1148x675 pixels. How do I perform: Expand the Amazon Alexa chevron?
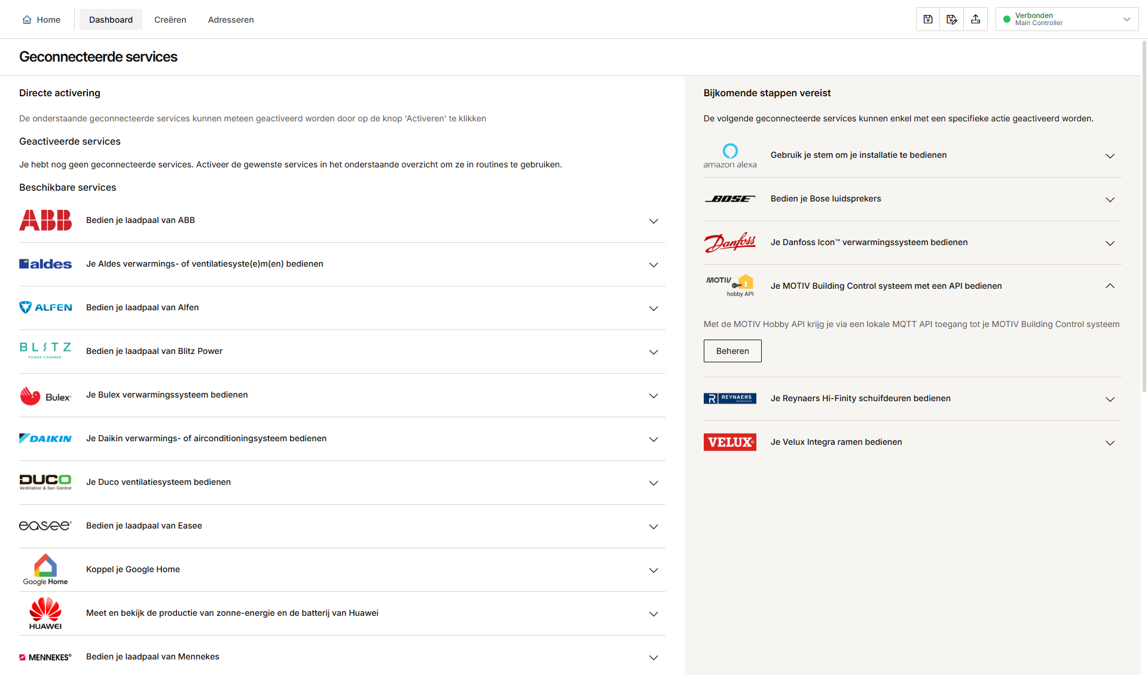click(x=1110, y=156)
